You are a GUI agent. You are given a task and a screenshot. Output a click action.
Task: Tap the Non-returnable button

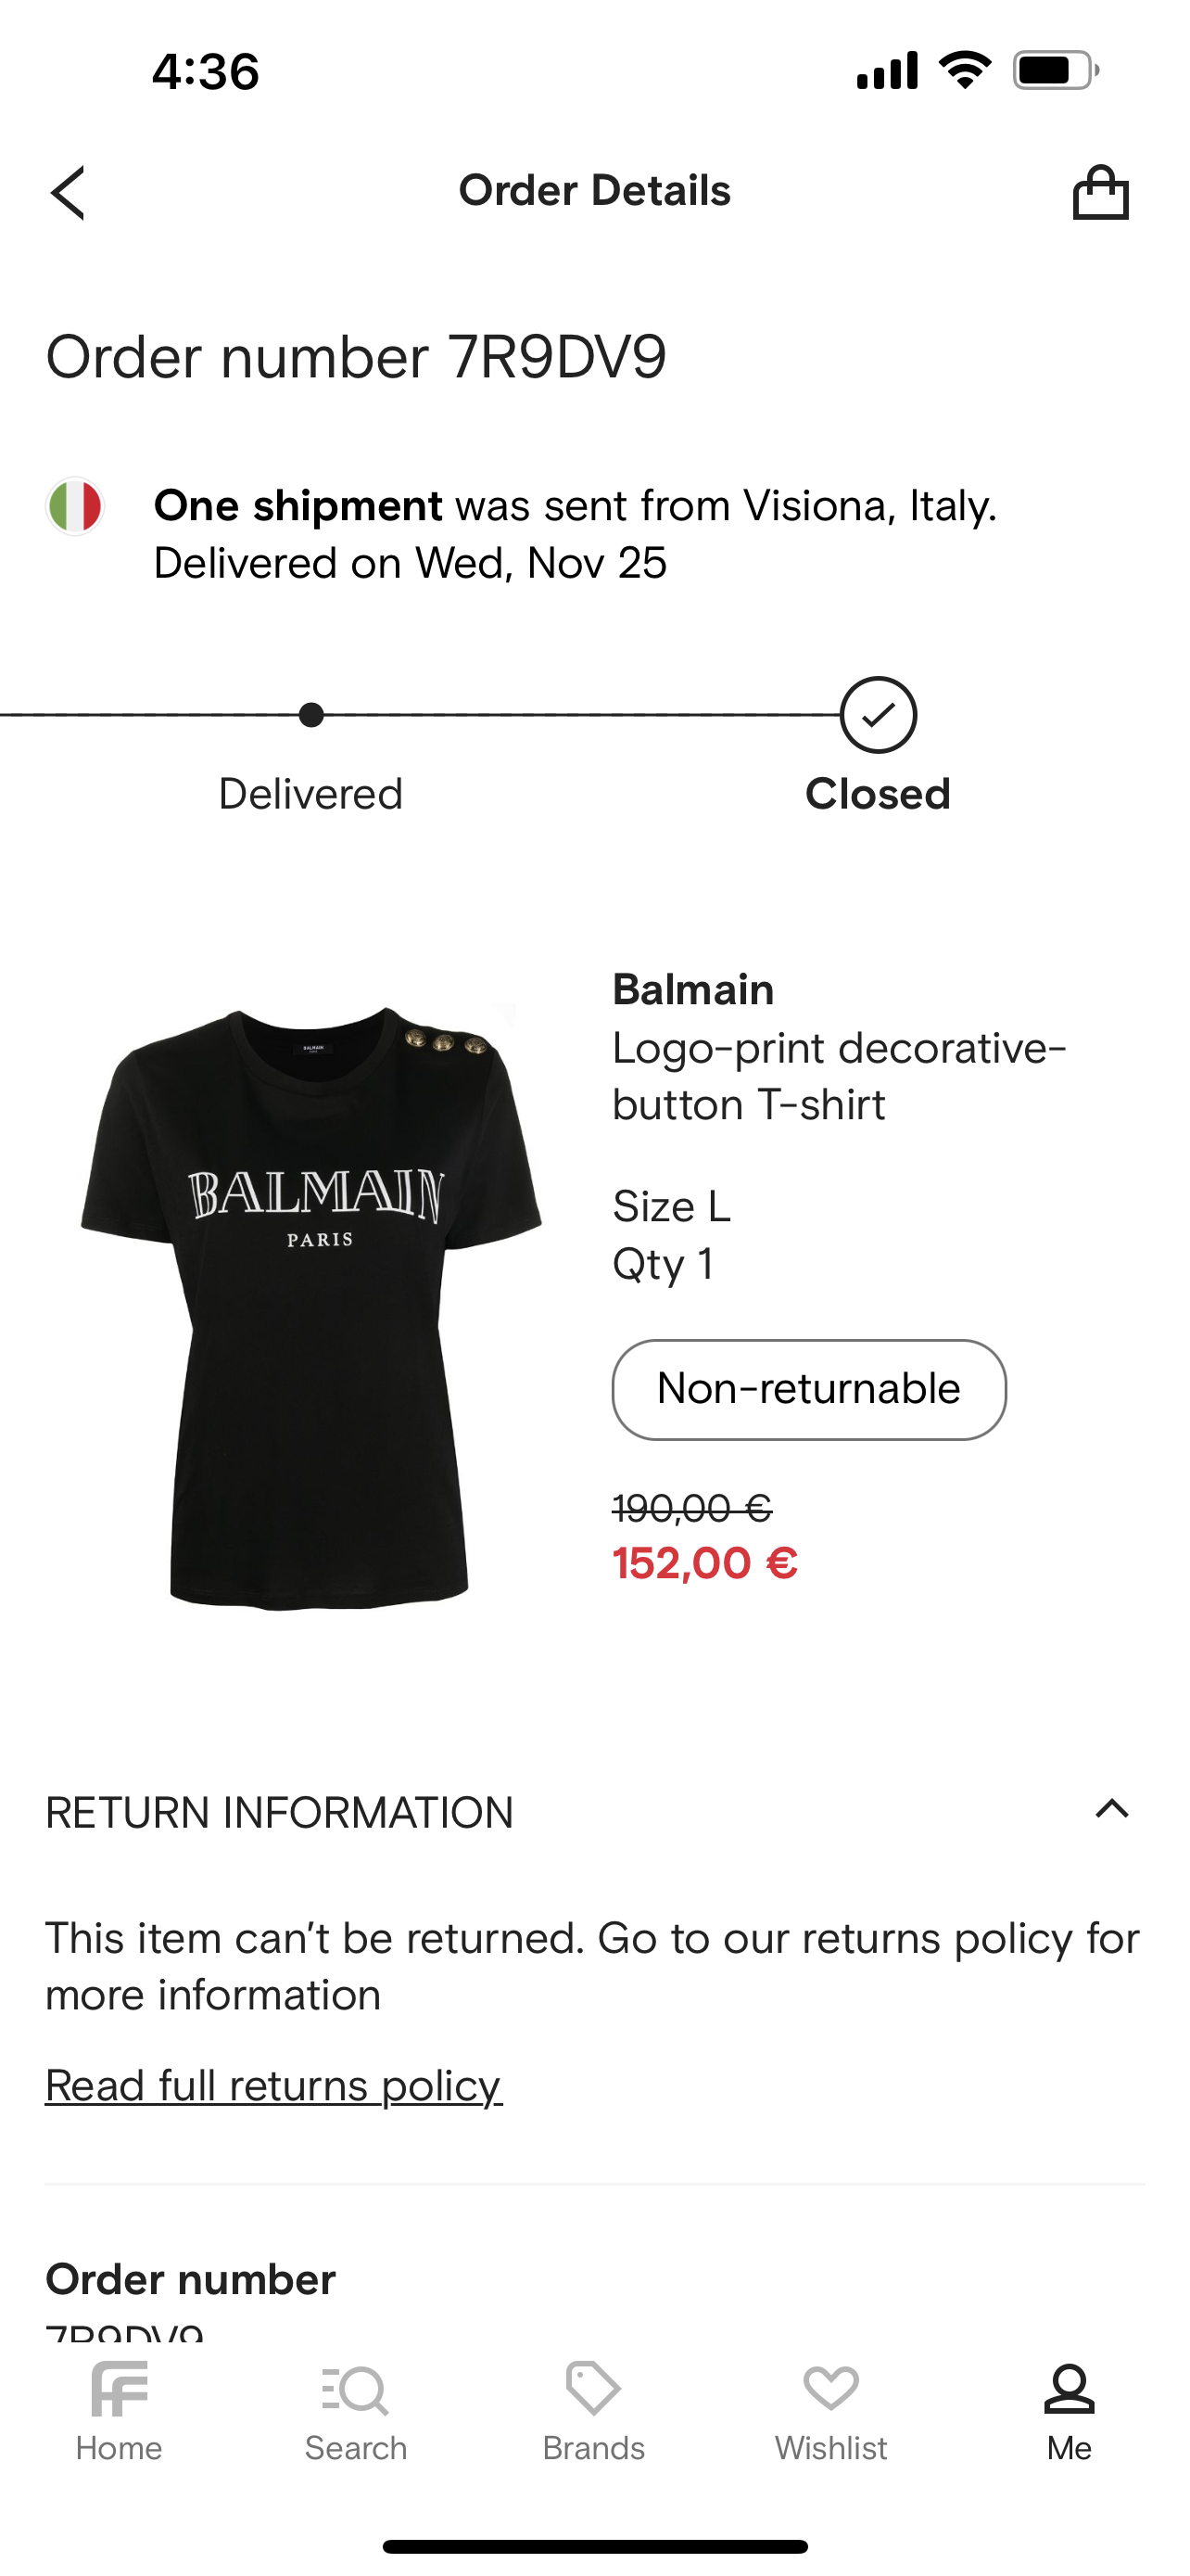pyautogui.click(x=808, y=1389)
